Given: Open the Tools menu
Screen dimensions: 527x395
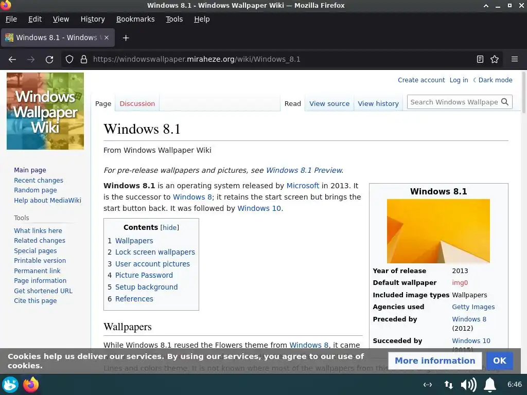Looking at the screenshot, I should [174, 19].
